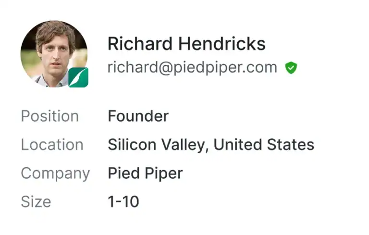This screenshot has height=235, width=369.
Task: Click the first name Richard in heading
Action: tap(140, 44)
